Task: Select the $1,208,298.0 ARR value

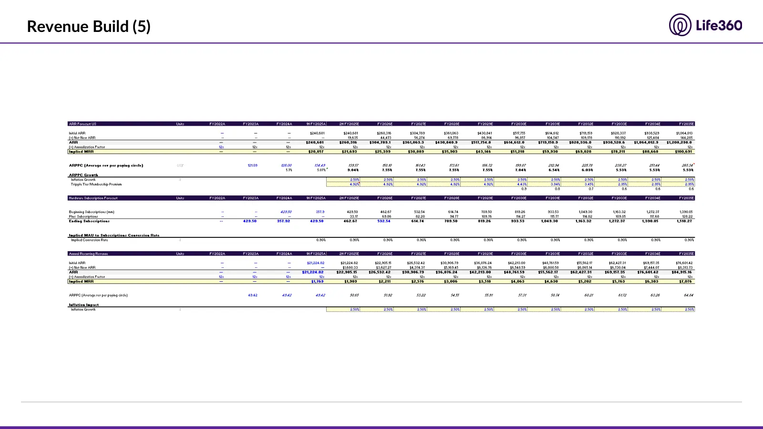Action: pos(680,143)
